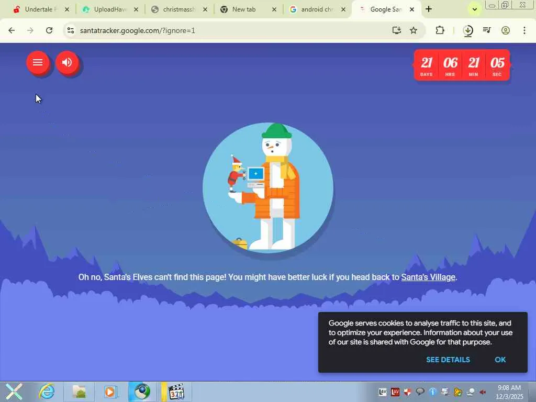Open the Extensions puzzle icon

point(440,30)
